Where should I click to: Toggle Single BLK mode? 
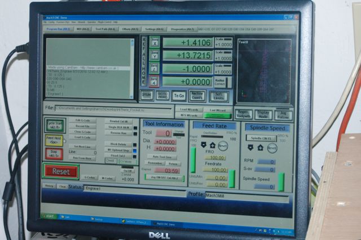[119, 127]
